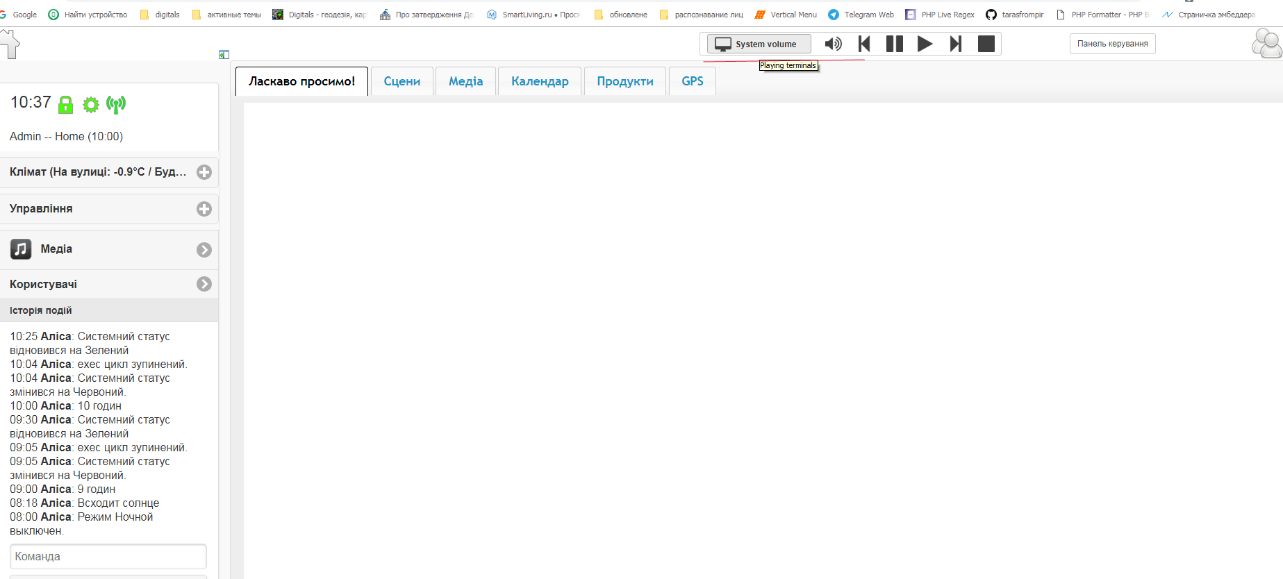Click the green antenna network status icon
This screenshot has width=1283, height=579.
(116, 104)
